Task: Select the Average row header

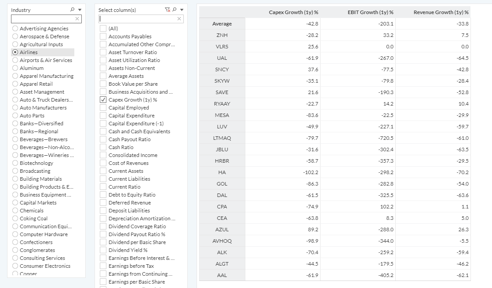Action: tap(222, 23)
